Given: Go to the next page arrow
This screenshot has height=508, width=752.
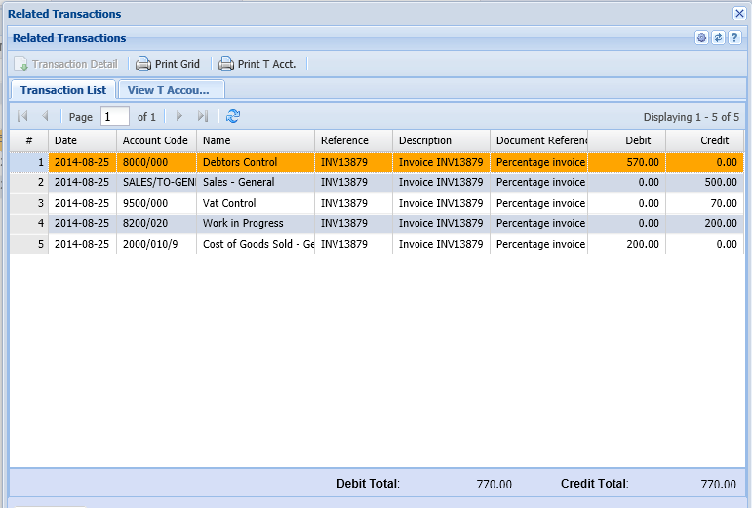Looking at the screenshot, I should (x=178, y=116).
